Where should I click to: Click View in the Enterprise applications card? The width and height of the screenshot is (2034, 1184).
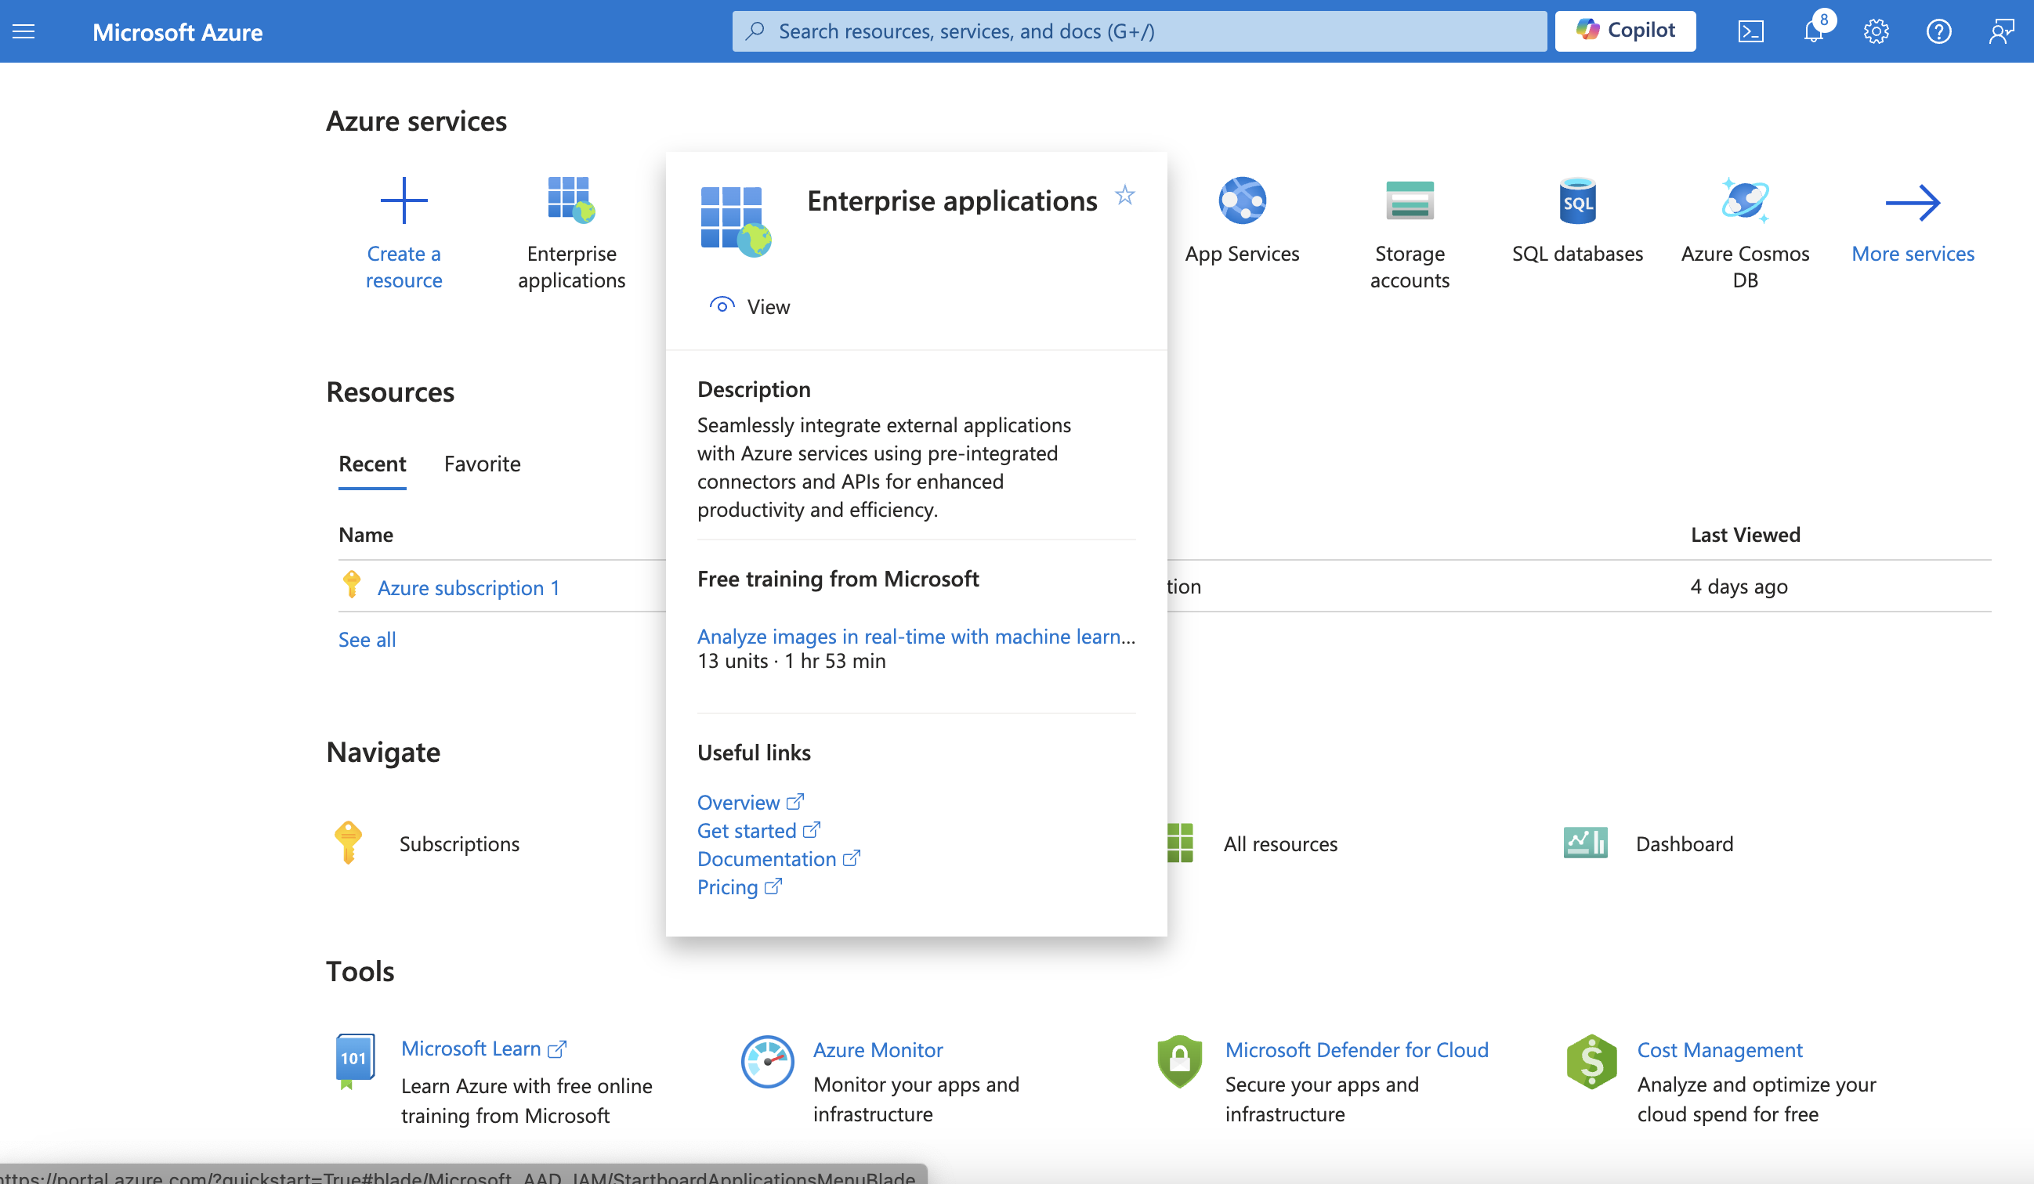point(749,306)
